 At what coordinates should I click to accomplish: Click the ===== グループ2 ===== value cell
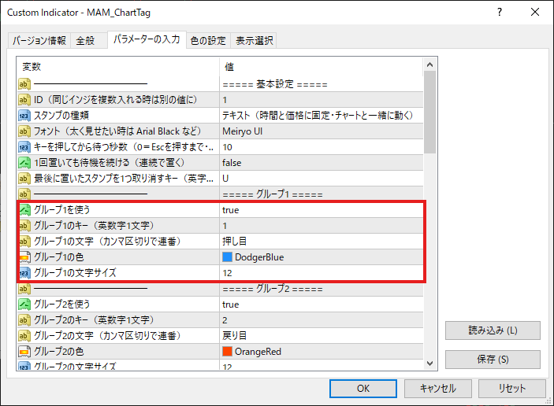click(x=322, y=289)
